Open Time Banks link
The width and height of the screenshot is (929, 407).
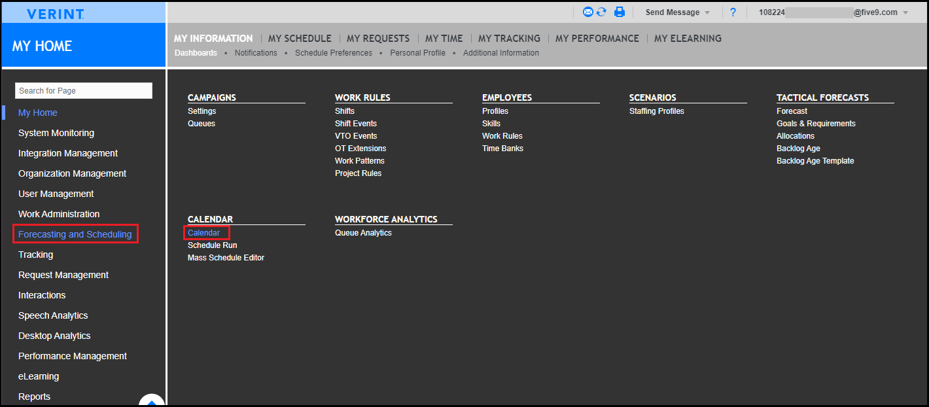(x=503, y=149)
